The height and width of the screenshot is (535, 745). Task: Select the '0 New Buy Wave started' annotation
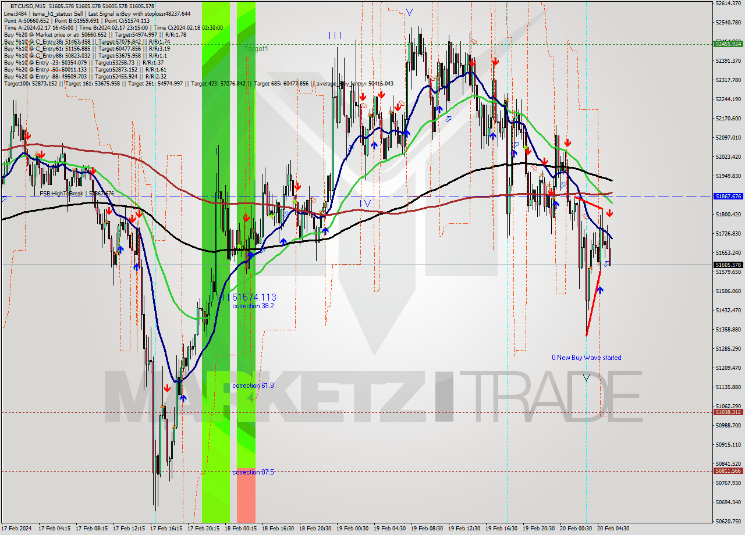tap(587, 358)
